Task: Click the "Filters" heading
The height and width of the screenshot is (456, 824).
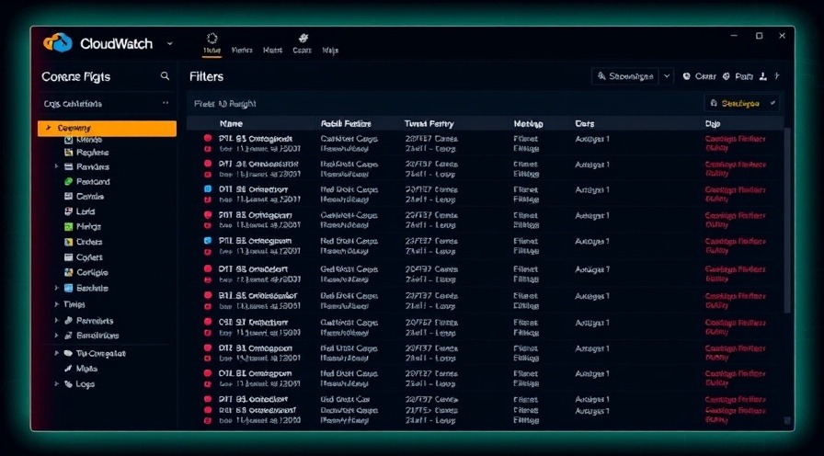Action: pyautogui.click(x=207, y=76)
